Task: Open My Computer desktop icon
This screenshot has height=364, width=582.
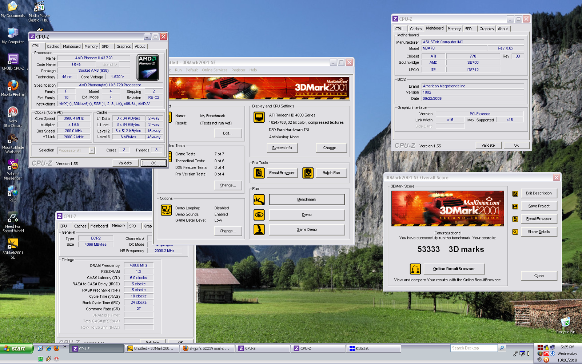Action: point(13,36)
